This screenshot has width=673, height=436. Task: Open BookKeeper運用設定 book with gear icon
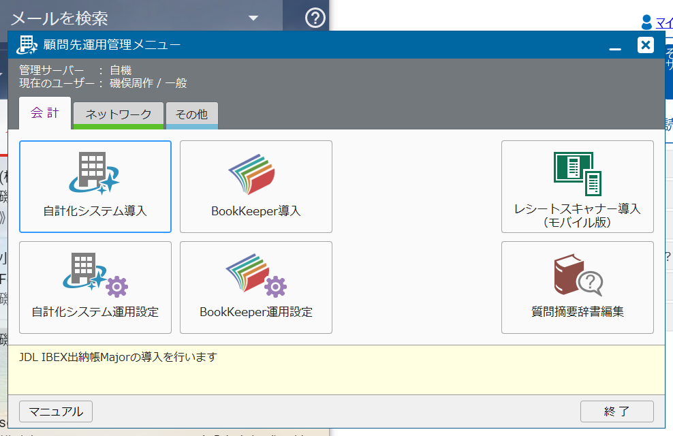tap(255, 276)
